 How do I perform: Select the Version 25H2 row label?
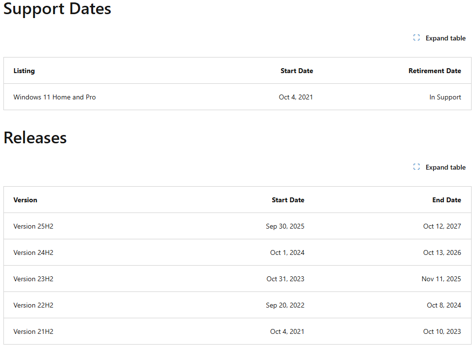[x=33, y=226]
